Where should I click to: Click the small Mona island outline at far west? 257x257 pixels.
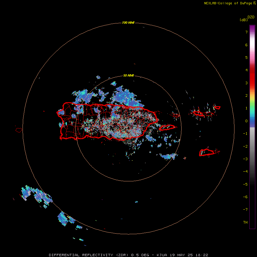[19, 130]
